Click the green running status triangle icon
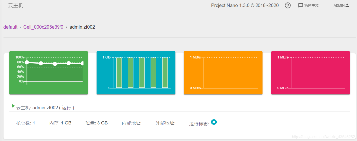The image size is (357, 141). [13, 106]
